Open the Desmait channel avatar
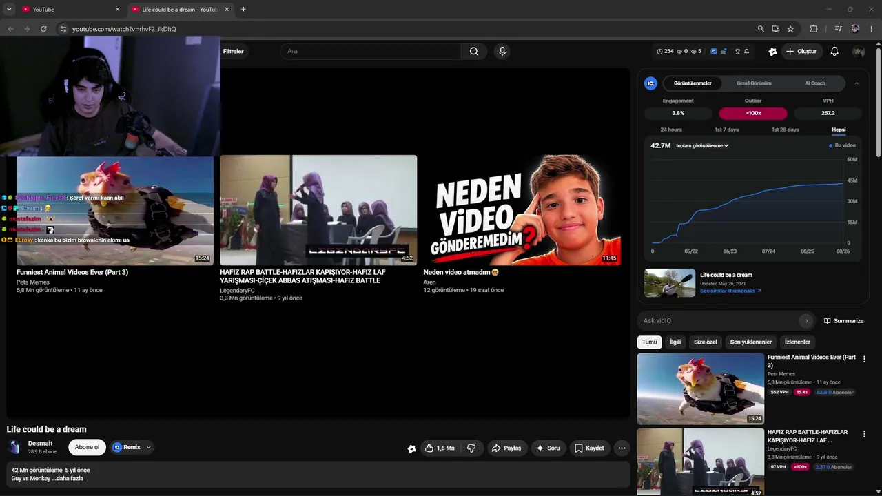 tap(14, 447)
